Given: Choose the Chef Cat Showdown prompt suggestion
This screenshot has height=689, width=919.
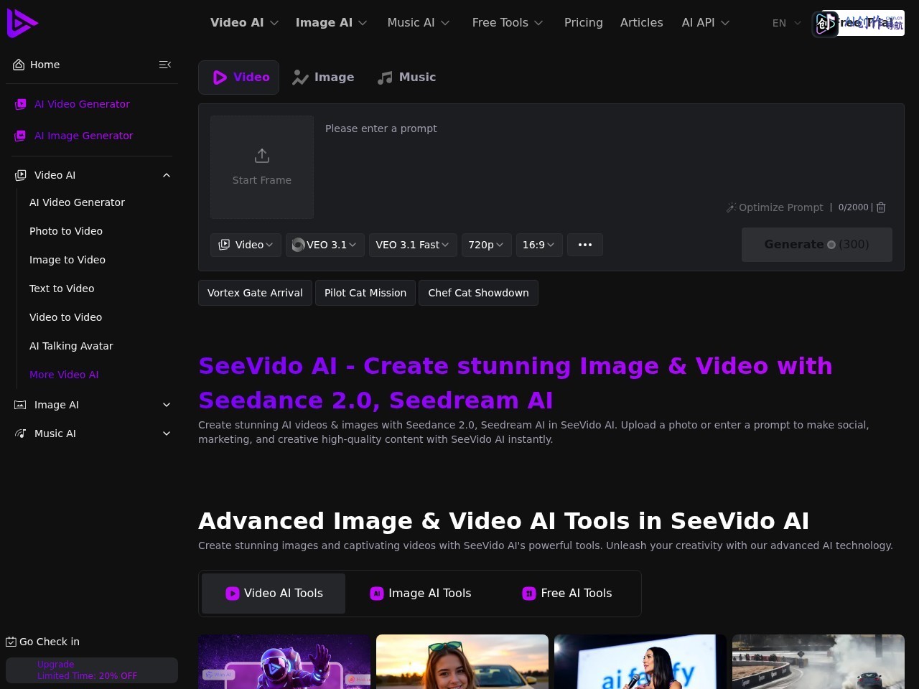Looking at the screenshot, I should (x=478, y=293).
